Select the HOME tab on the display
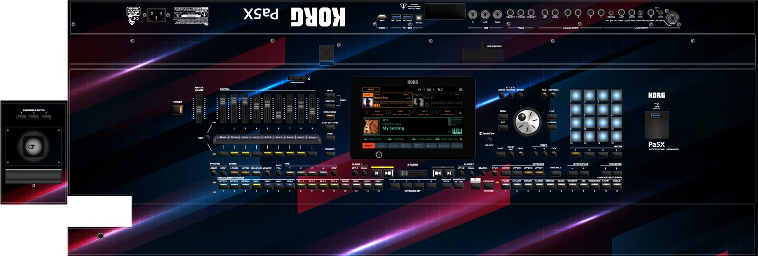This screenshot has width=758, height=256. (x=371, y=89)
